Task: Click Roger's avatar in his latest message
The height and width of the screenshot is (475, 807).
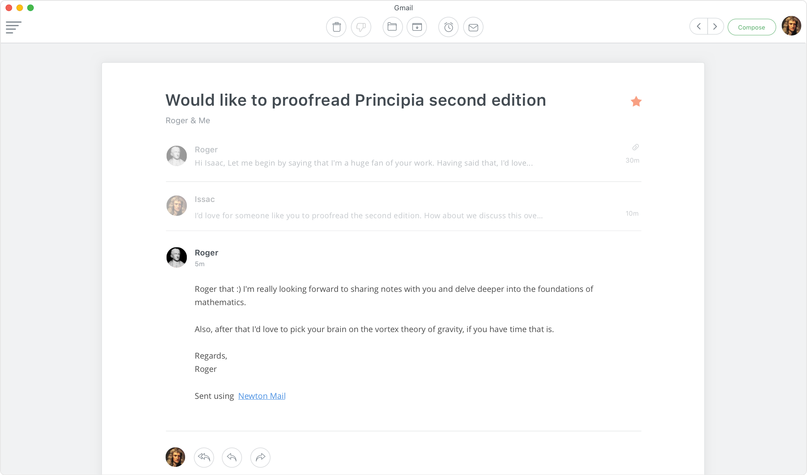Action: 176,257
